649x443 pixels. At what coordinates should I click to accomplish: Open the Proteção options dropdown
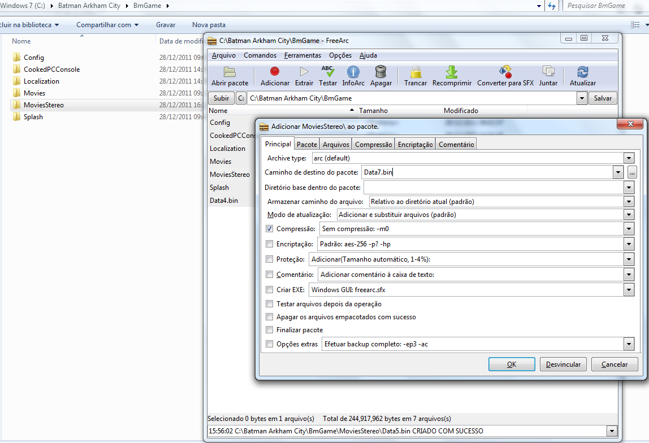point(629,259)
